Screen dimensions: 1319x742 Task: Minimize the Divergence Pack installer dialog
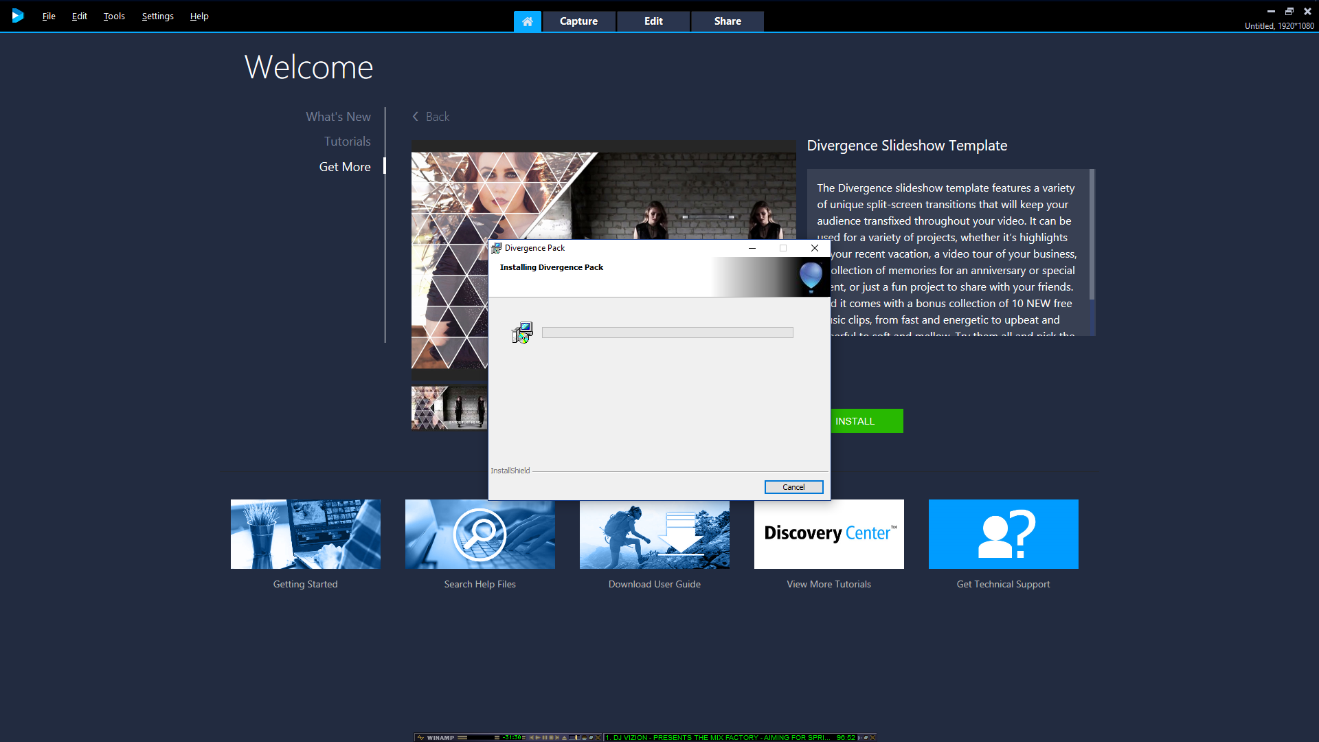pos(752,248)
